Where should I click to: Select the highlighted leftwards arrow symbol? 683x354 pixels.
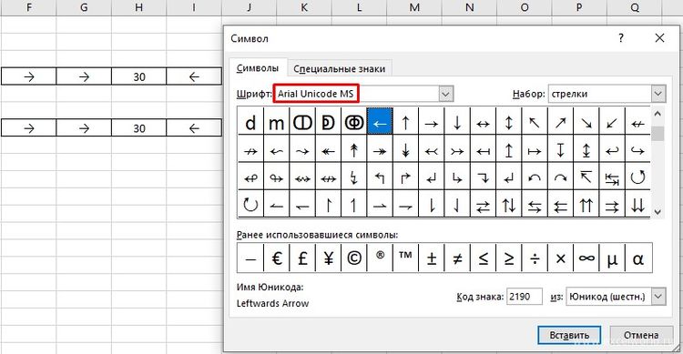point(380,121)
